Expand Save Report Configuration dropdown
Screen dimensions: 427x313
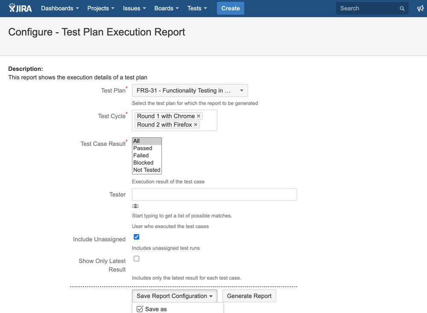tap(174, 296)
